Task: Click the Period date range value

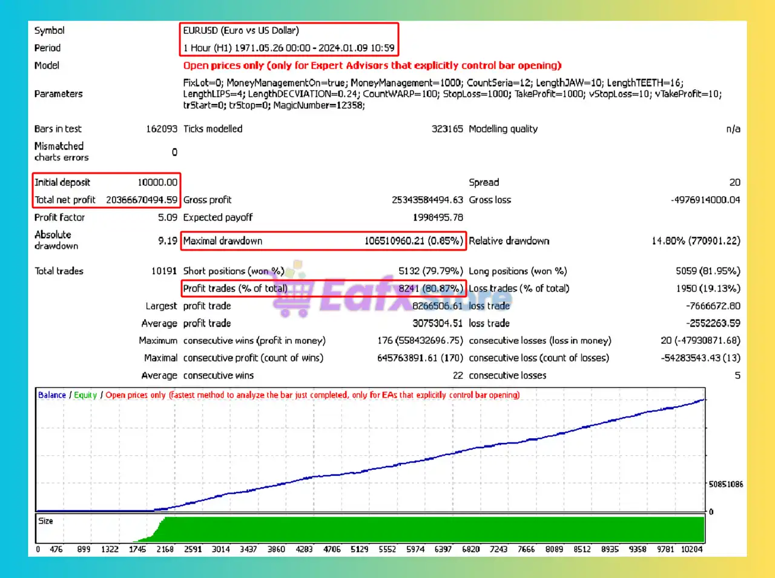Action: (289, 48)
